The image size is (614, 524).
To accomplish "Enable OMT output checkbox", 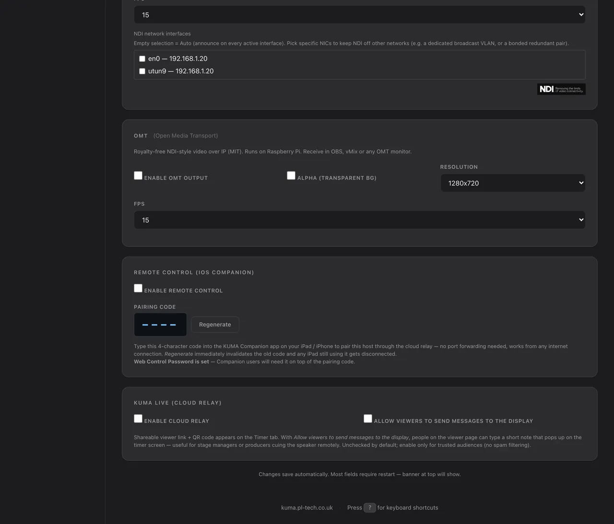I will tap(138, 175).
